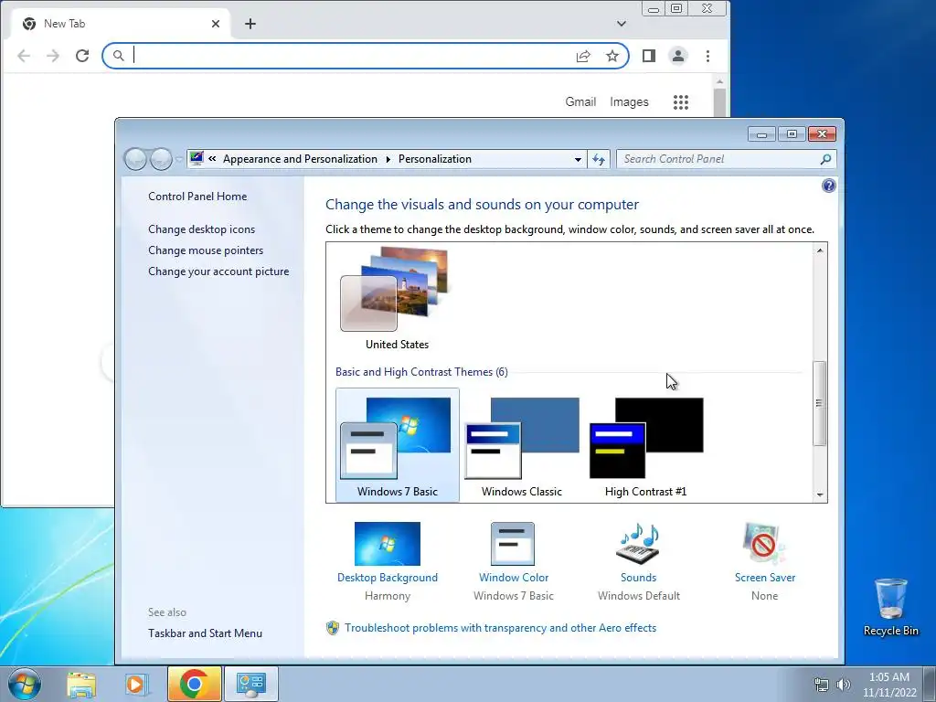The image size is (936, 702).
Task: Open Google apps grid icon
Action: pos(681,102)
